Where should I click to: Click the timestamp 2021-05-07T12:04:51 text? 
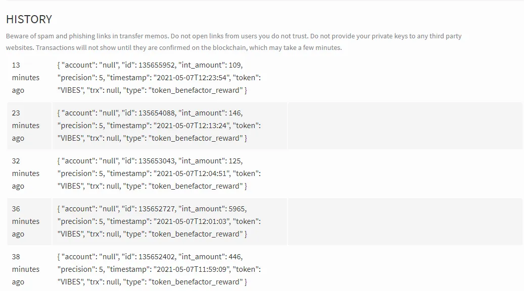tap(192, 173)
